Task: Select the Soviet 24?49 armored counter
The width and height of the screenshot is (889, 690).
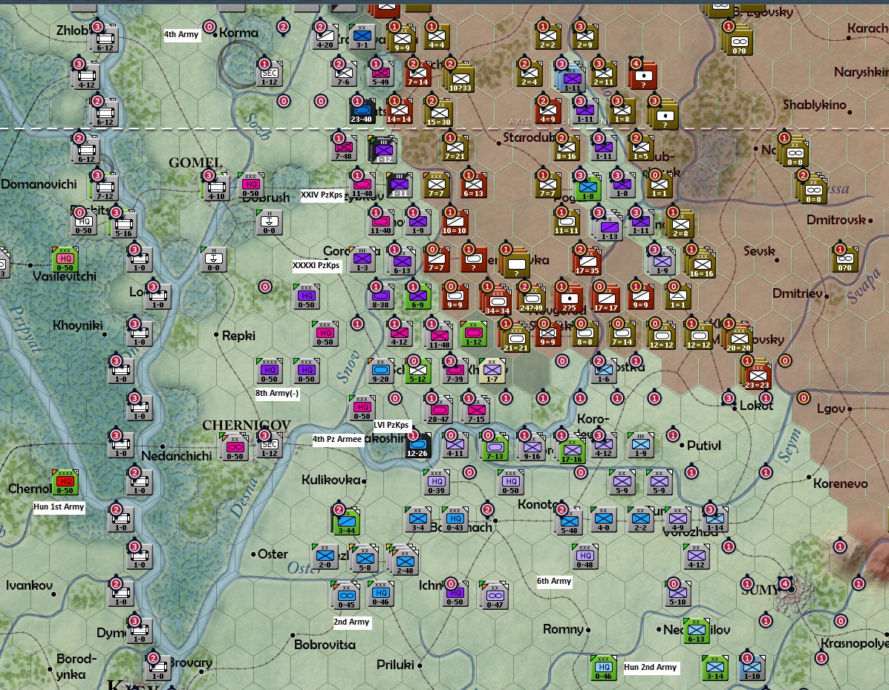Action: click(532, 300)
